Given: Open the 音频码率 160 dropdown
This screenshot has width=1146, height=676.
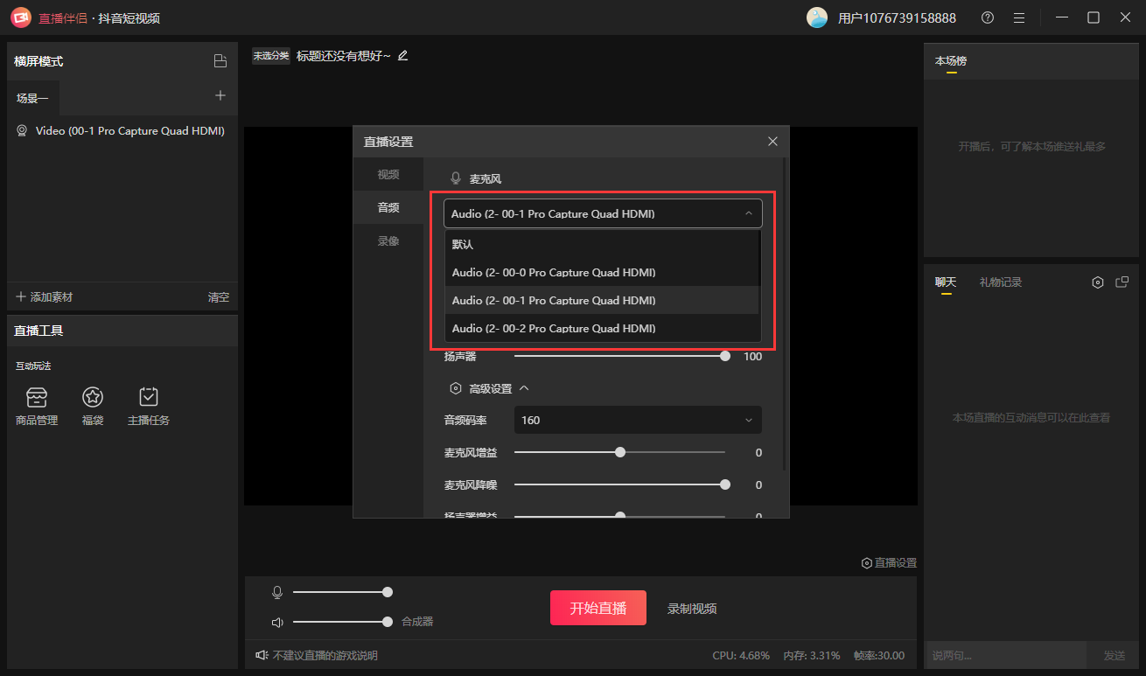Looking at the screenshot, I should [638, 420].
